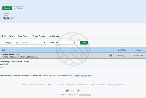Open the Customer Support team link

[82, 76]
